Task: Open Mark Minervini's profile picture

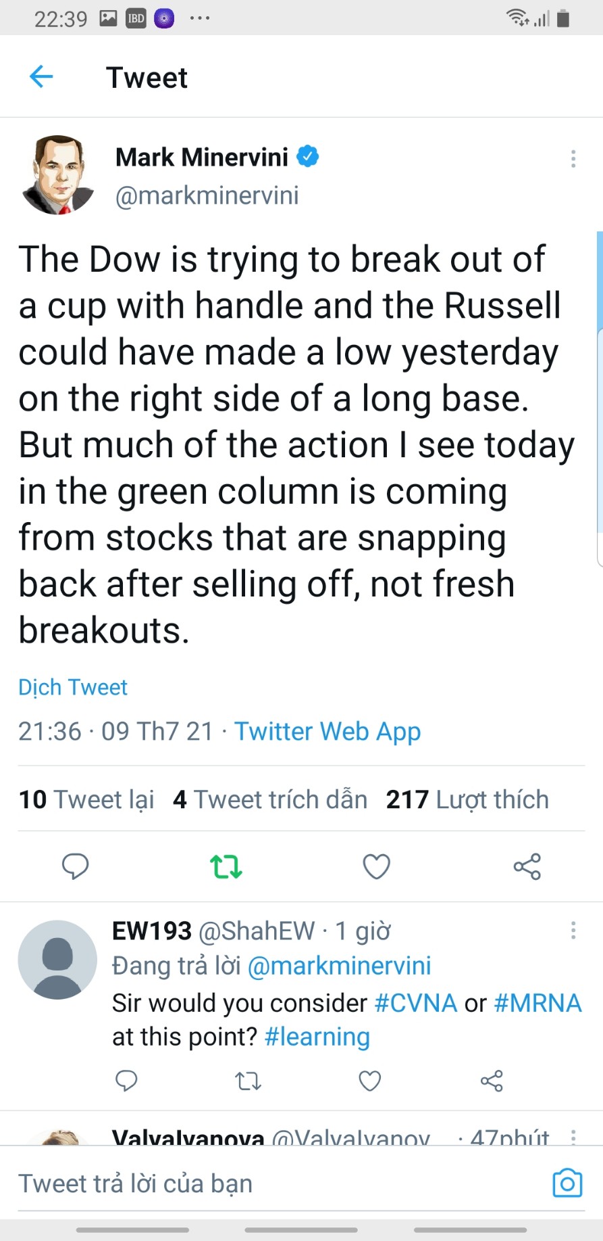Action: 57,176
